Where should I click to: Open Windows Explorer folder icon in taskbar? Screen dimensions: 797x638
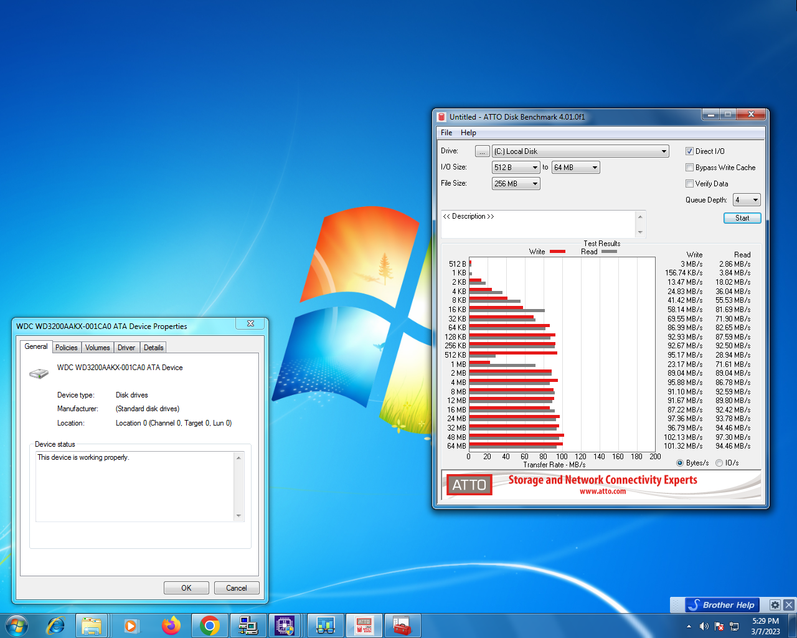point(92,625)
